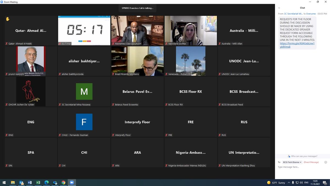Viewport: 330px width, 186px height.
Task: Show hidden system tray icons
Action: [x=289, y=183]
